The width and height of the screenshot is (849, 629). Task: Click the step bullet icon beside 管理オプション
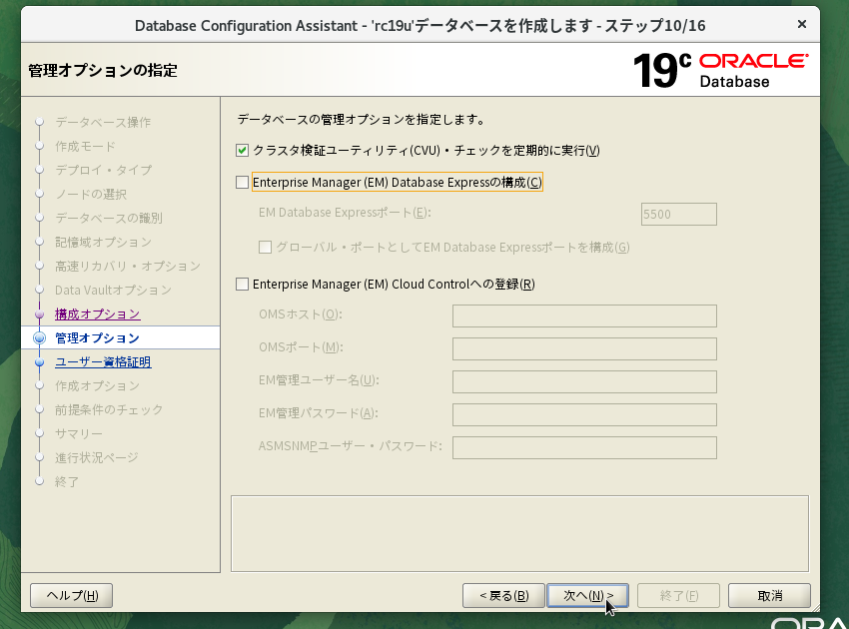(40, 338)
